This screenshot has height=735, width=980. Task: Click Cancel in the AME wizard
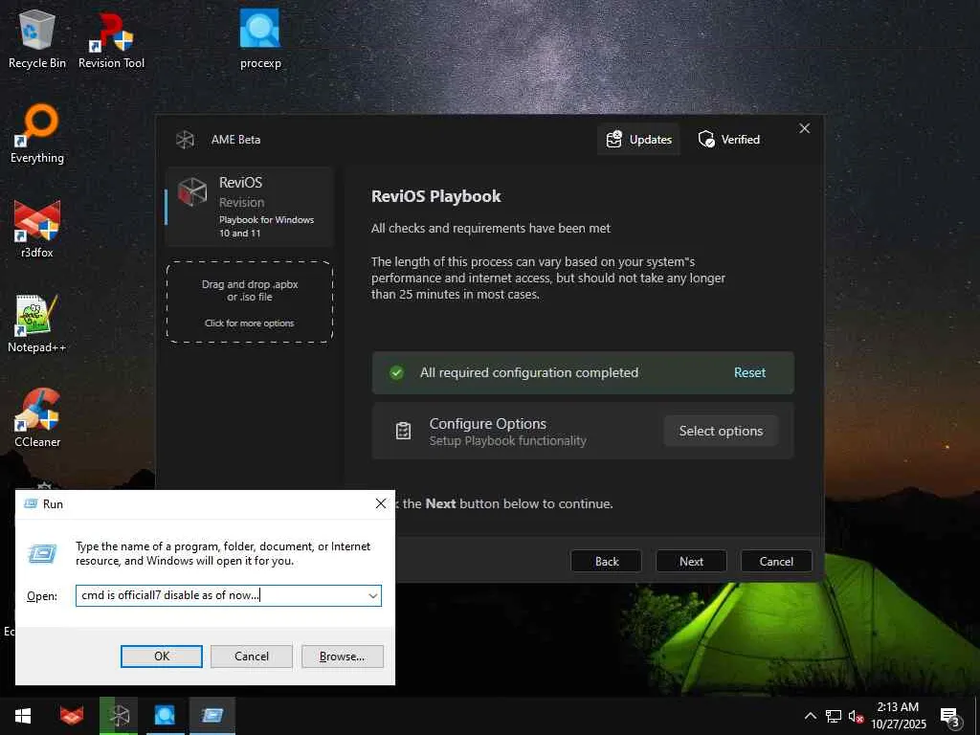click(776, 561)
